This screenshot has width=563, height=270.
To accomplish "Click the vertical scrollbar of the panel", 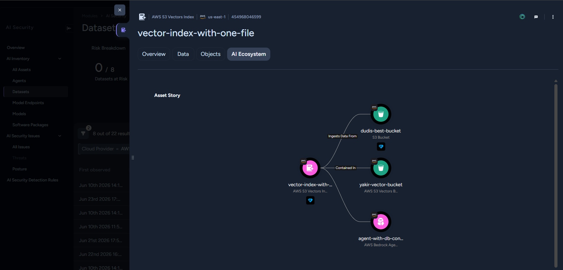I will pos(556,175).
